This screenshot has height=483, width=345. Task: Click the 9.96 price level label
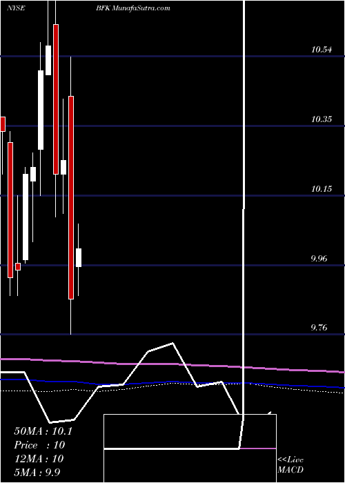319,259
